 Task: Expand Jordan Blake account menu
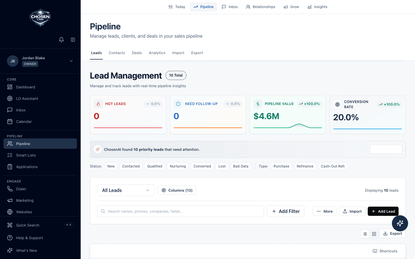(71, 61)
